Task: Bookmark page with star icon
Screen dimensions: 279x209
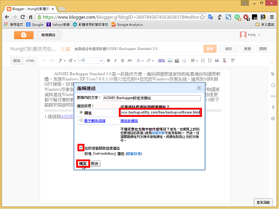Action: click(x=202, y=17)
